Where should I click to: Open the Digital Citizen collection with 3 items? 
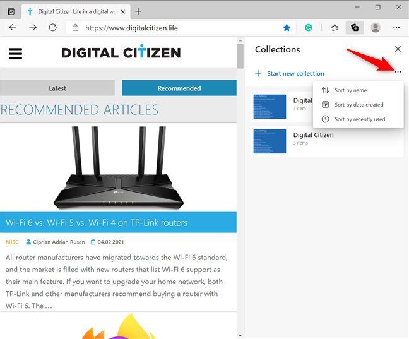pyautogui.click(x=327, y=141)
